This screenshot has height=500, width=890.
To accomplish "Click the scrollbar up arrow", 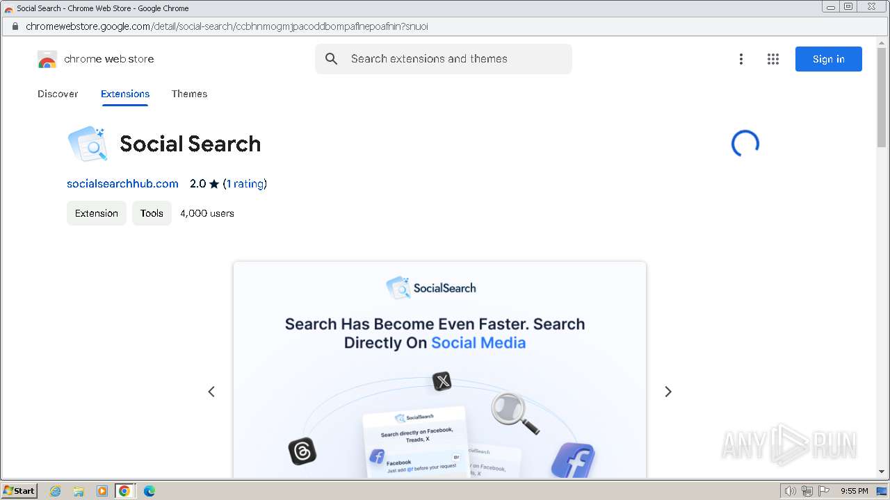I will [x=882, y=42].
